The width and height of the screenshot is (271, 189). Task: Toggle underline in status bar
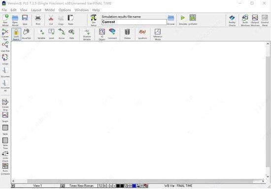(x=111, y=186)
